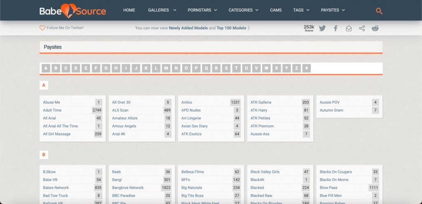This screenshot has width=422, height=204.
Task: Click the orange B section heading
Action: coord(44,155)
